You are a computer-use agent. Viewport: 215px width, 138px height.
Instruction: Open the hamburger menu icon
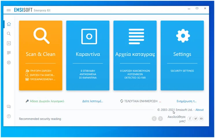coord(9,10)
